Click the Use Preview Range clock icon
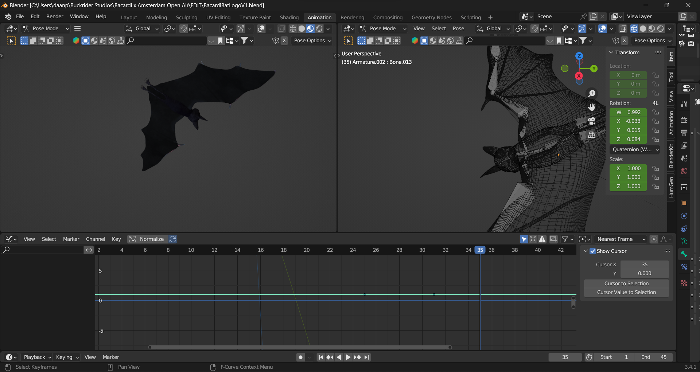 click(589, 357)
